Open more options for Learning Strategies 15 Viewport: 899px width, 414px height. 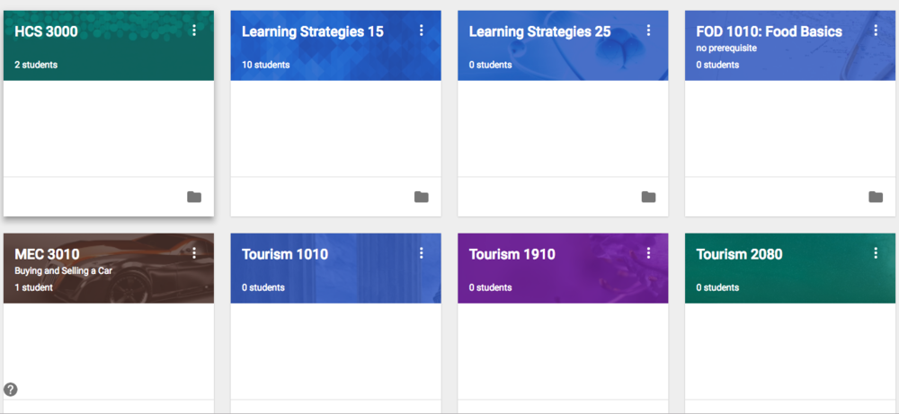(422, 31)
